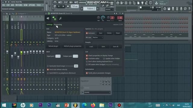Open the project info page icon
This screenshot has height=108, width=193.
coord(138,3)
